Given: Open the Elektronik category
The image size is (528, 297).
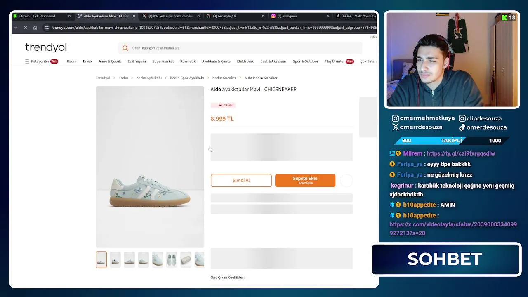Looking at the screenshot, I should point(245,61).
